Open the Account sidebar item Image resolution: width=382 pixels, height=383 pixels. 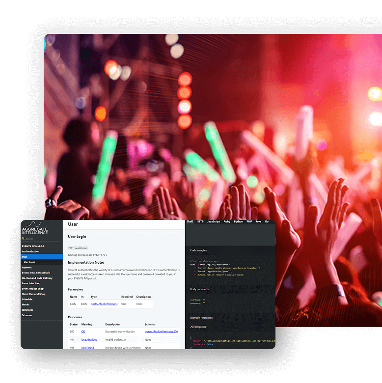pos(27,268)
